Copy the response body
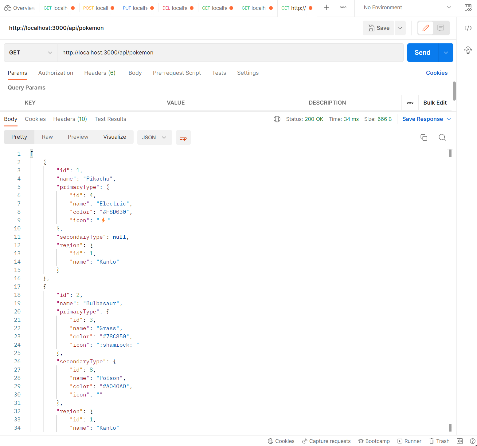Screen dimensions: 477x446 tap(424, 137)
